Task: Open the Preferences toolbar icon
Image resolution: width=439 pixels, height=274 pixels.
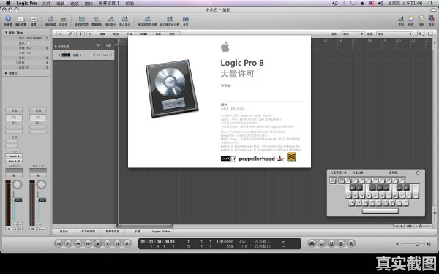Action: tap(20, 19)
